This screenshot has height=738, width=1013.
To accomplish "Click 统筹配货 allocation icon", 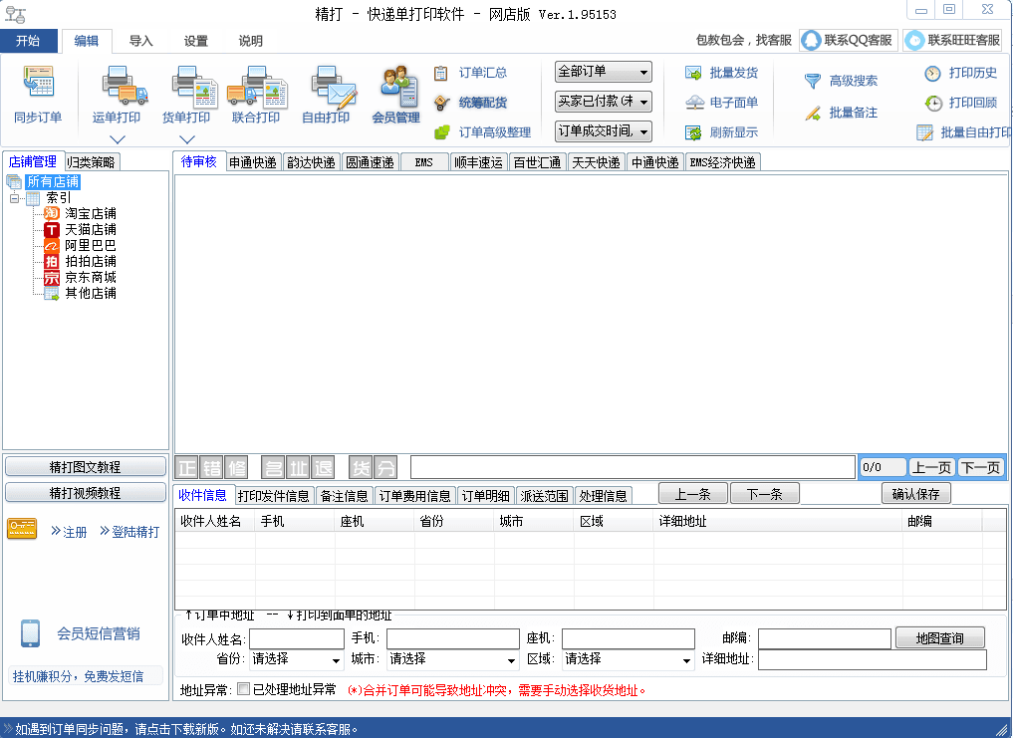I will (442, 103).
